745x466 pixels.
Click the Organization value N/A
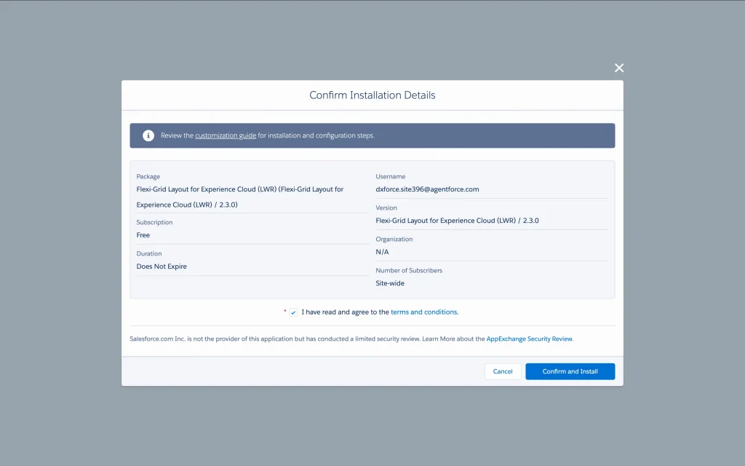382,252
